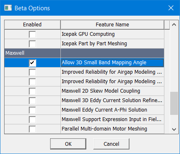This screenshot has height=154, width=180.
Task: Click the Cancel button
Action: (x=111, y=144)
